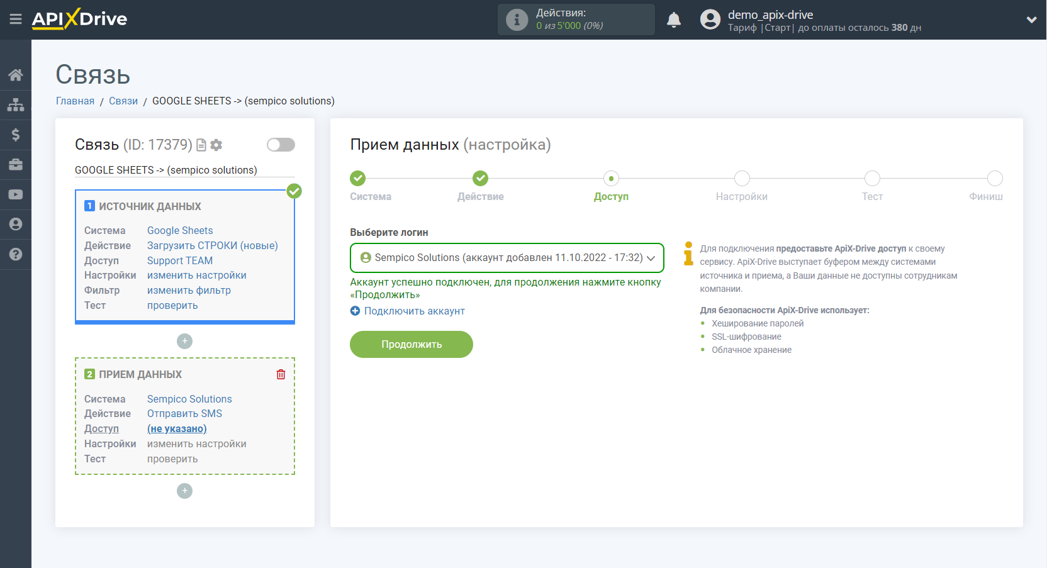The height and width of the screenshot is (568, 1047).
Task: Click Sempico Solutions system link
Action: tap(189, 399)
